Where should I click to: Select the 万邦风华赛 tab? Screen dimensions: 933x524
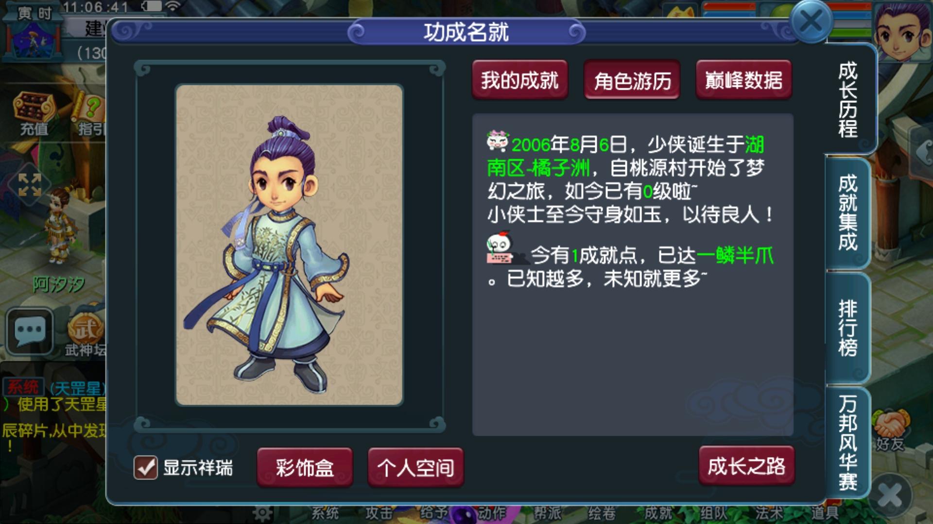tap(848, 442)
